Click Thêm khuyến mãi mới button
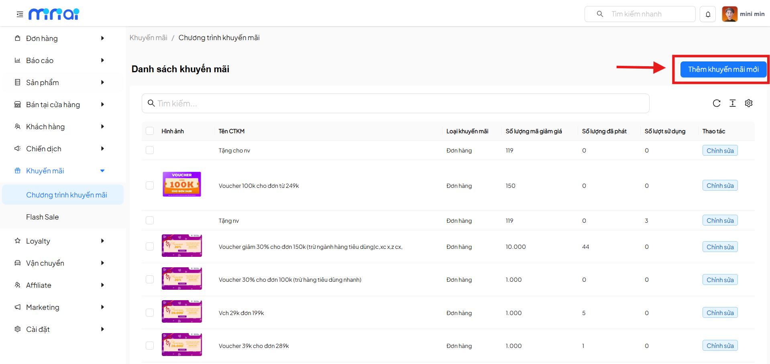The height and width of the screenshot is (364, 770). 723,69
